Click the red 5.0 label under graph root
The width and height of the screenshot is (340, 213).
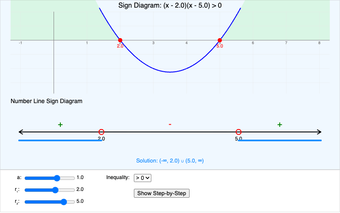220,46
